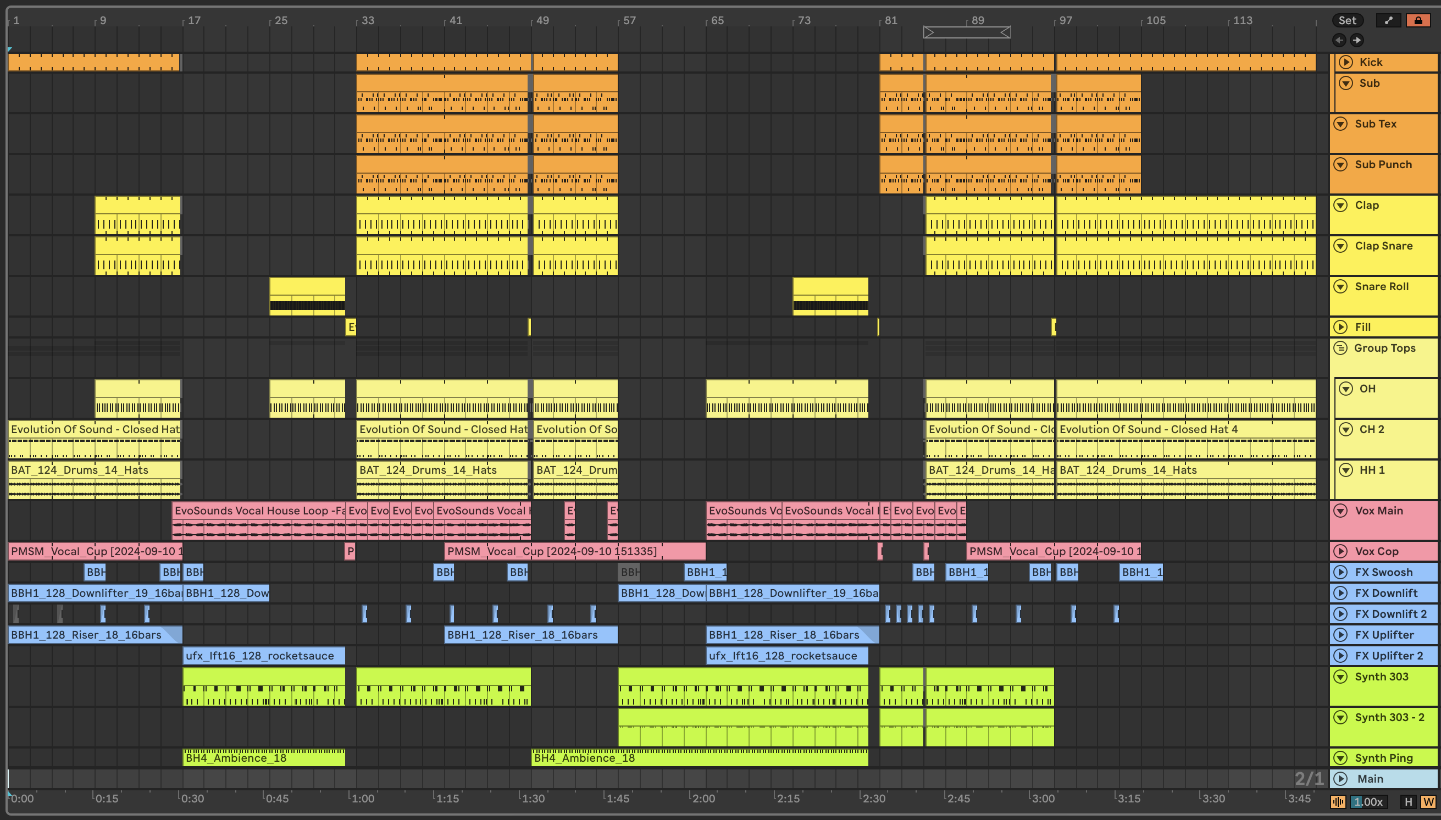Screen dimensions: 1441x820
Task: Jump to the previous locator arrow
Action: pos(1339,40)
